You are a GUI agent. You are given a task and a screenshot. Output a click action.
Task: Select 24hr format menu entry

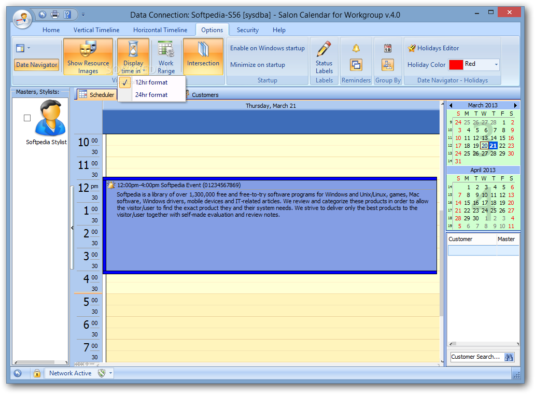[x=151, y=95]
